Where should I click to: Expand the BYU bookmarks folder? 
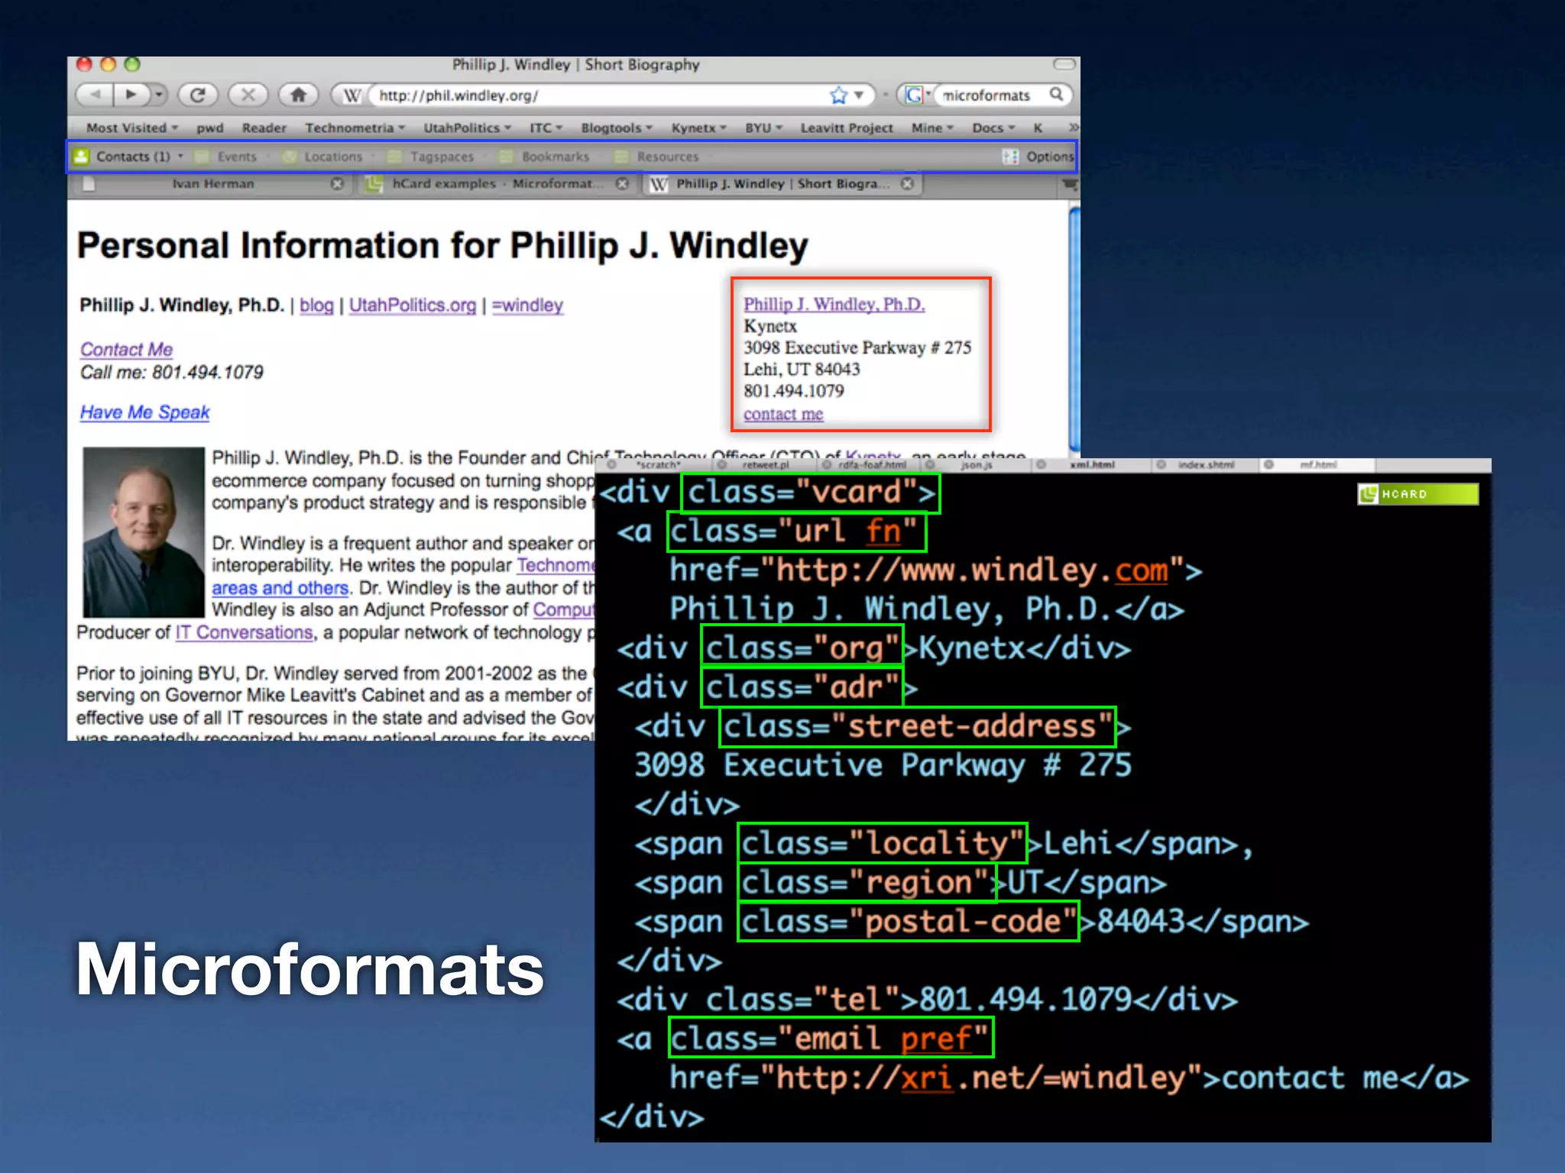763,128
